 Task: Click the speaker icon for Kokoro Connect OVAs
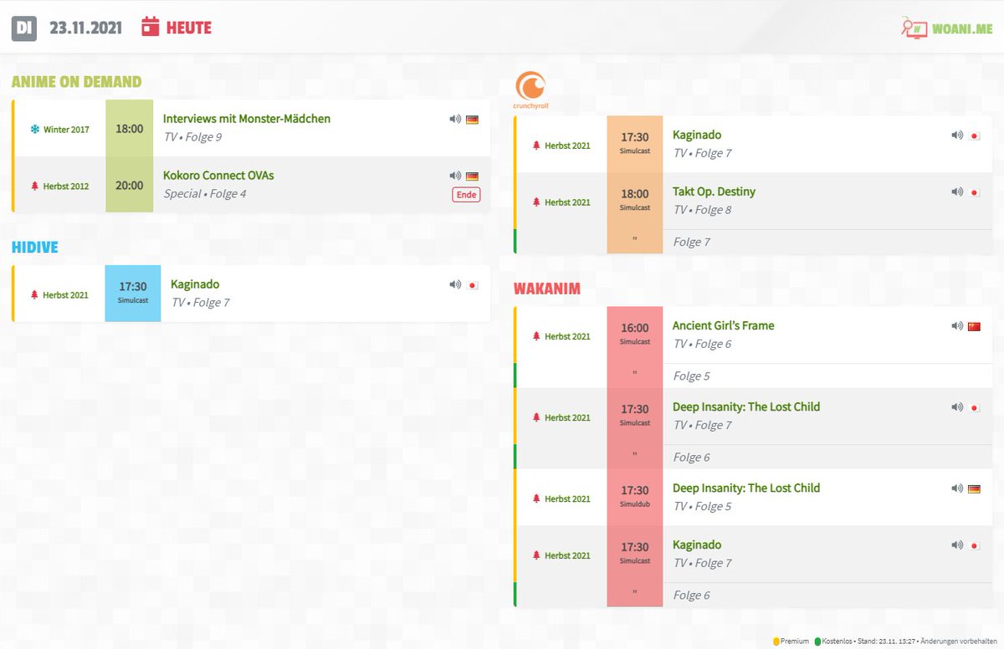(x=455, y=176)
